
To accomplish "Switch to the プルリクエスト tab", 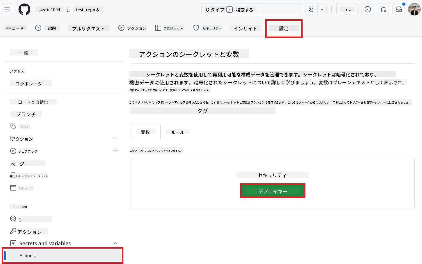I will pos(89,28).
